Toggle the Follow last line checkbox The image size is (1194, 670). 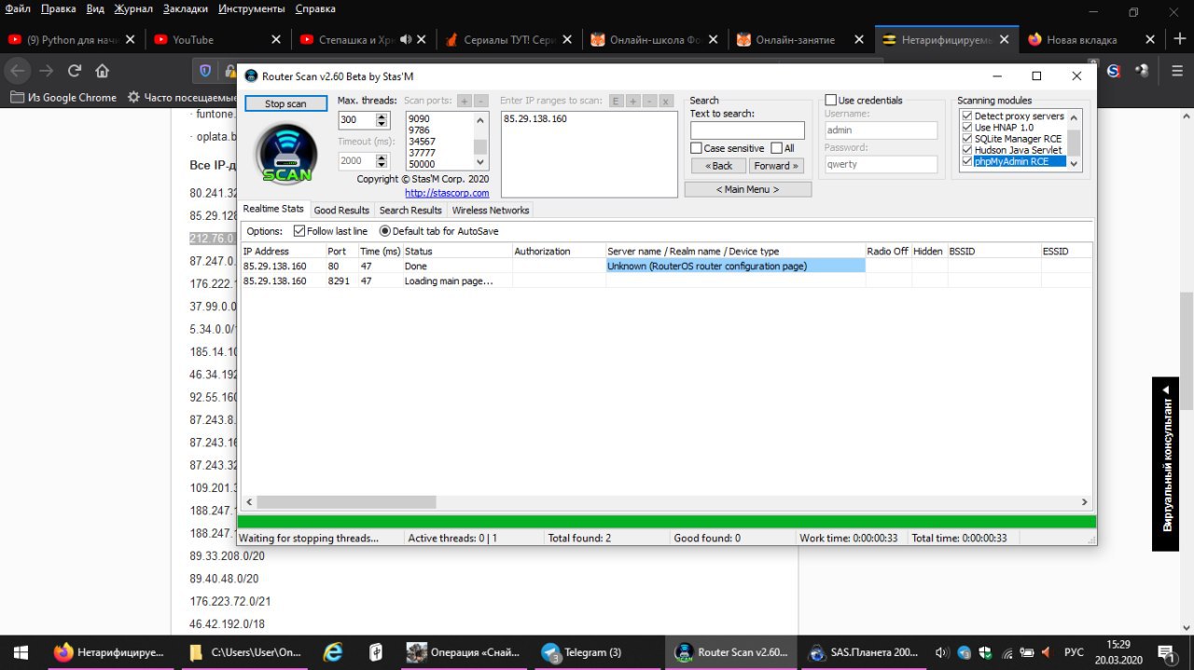(299, 231)
